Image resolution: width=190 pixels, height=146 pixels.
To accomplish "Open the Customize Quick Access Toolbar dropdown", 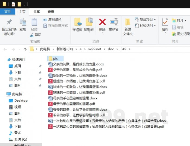I will [24, 5].
